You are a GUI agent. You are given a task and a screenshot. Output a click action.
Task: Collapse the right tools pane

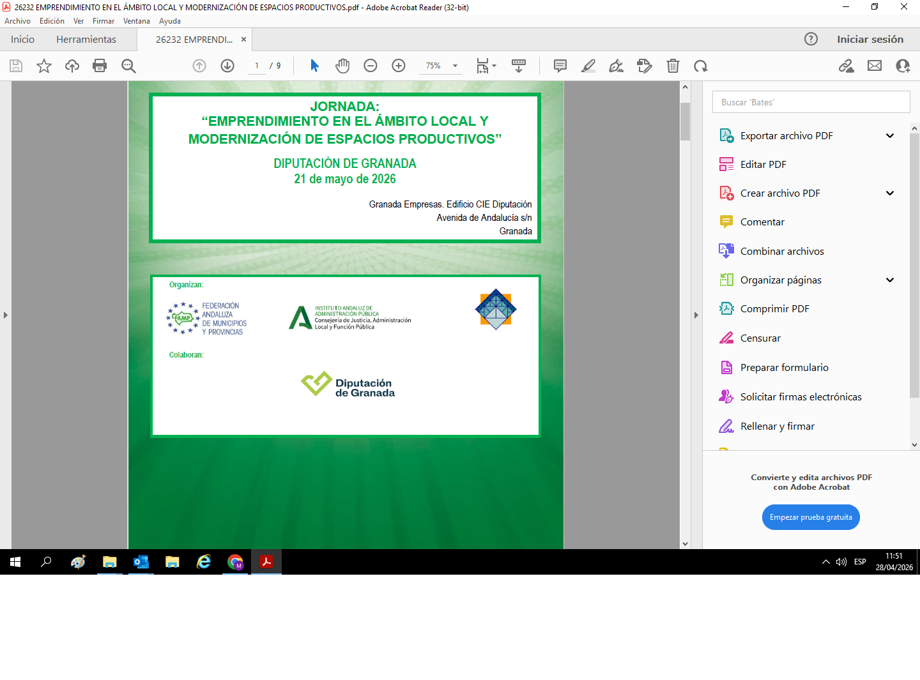coord(696,315)
